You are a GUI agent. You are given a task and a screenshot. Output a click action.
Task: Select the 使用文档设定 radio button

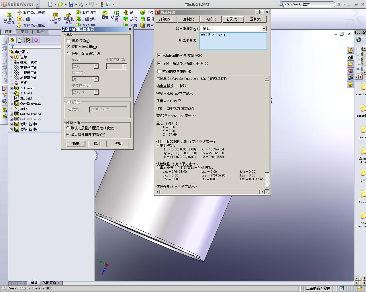(68, 47)
